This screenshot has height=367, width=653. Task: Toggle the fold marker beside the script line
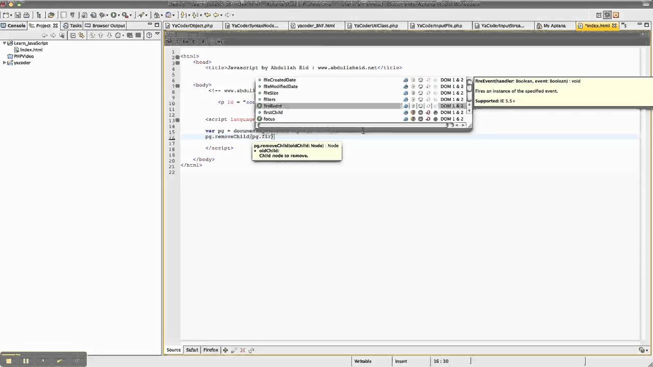178,120
